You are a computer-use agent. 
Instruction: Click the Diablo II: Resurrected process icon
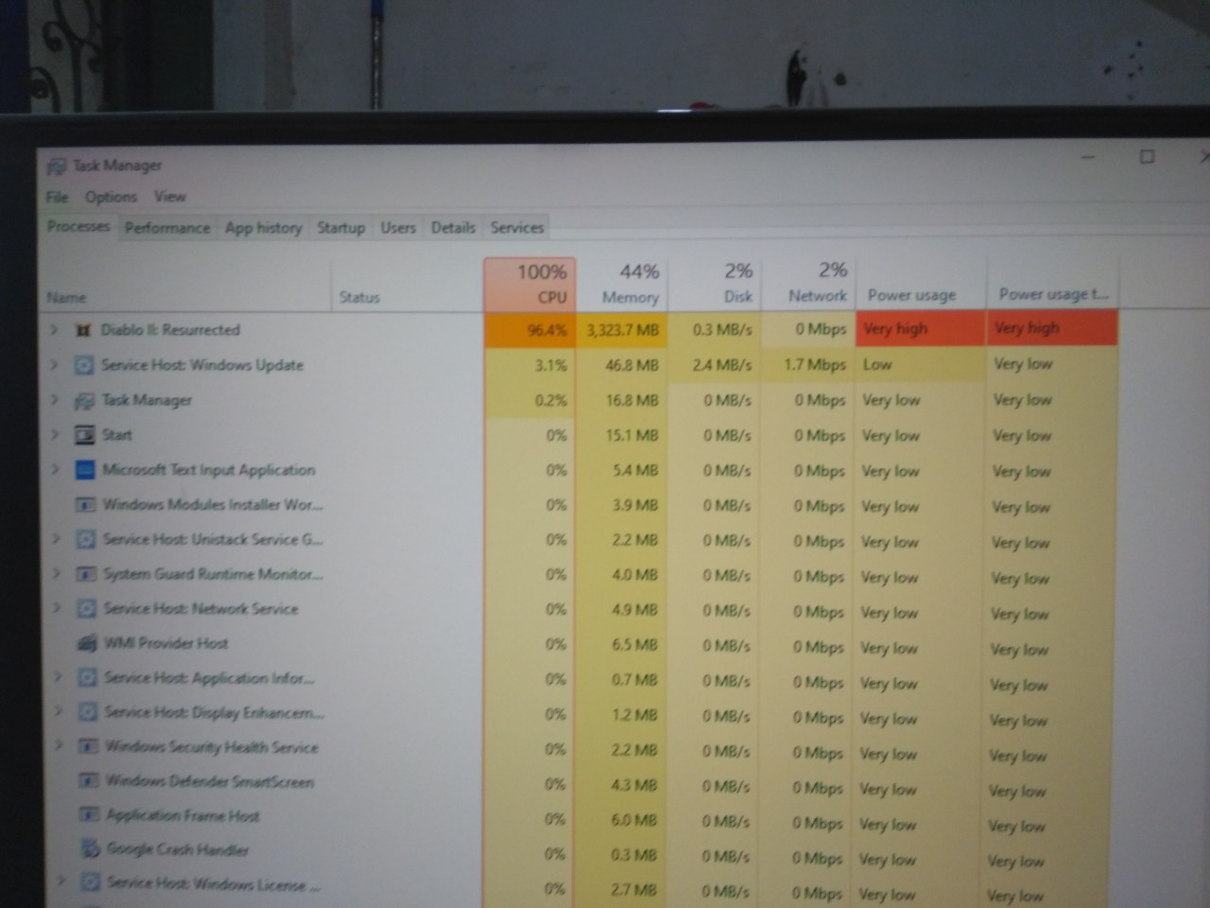pos(83,330)
